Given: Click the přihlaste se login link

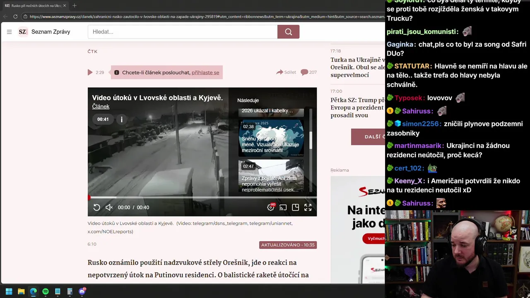Looking at the screenshot, I should 205,72.
